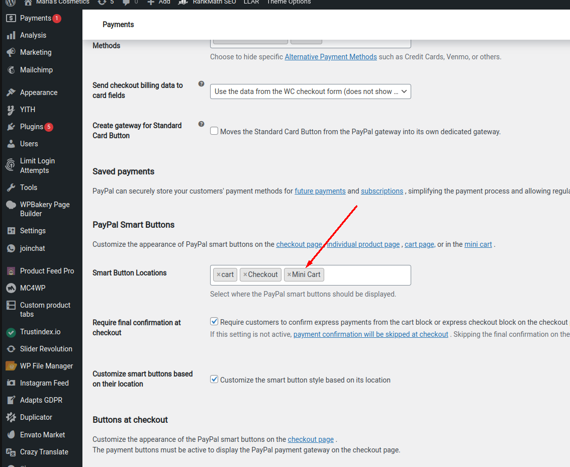Click the Settings sliders icon

pyautogui.click(x=11, y=231)
